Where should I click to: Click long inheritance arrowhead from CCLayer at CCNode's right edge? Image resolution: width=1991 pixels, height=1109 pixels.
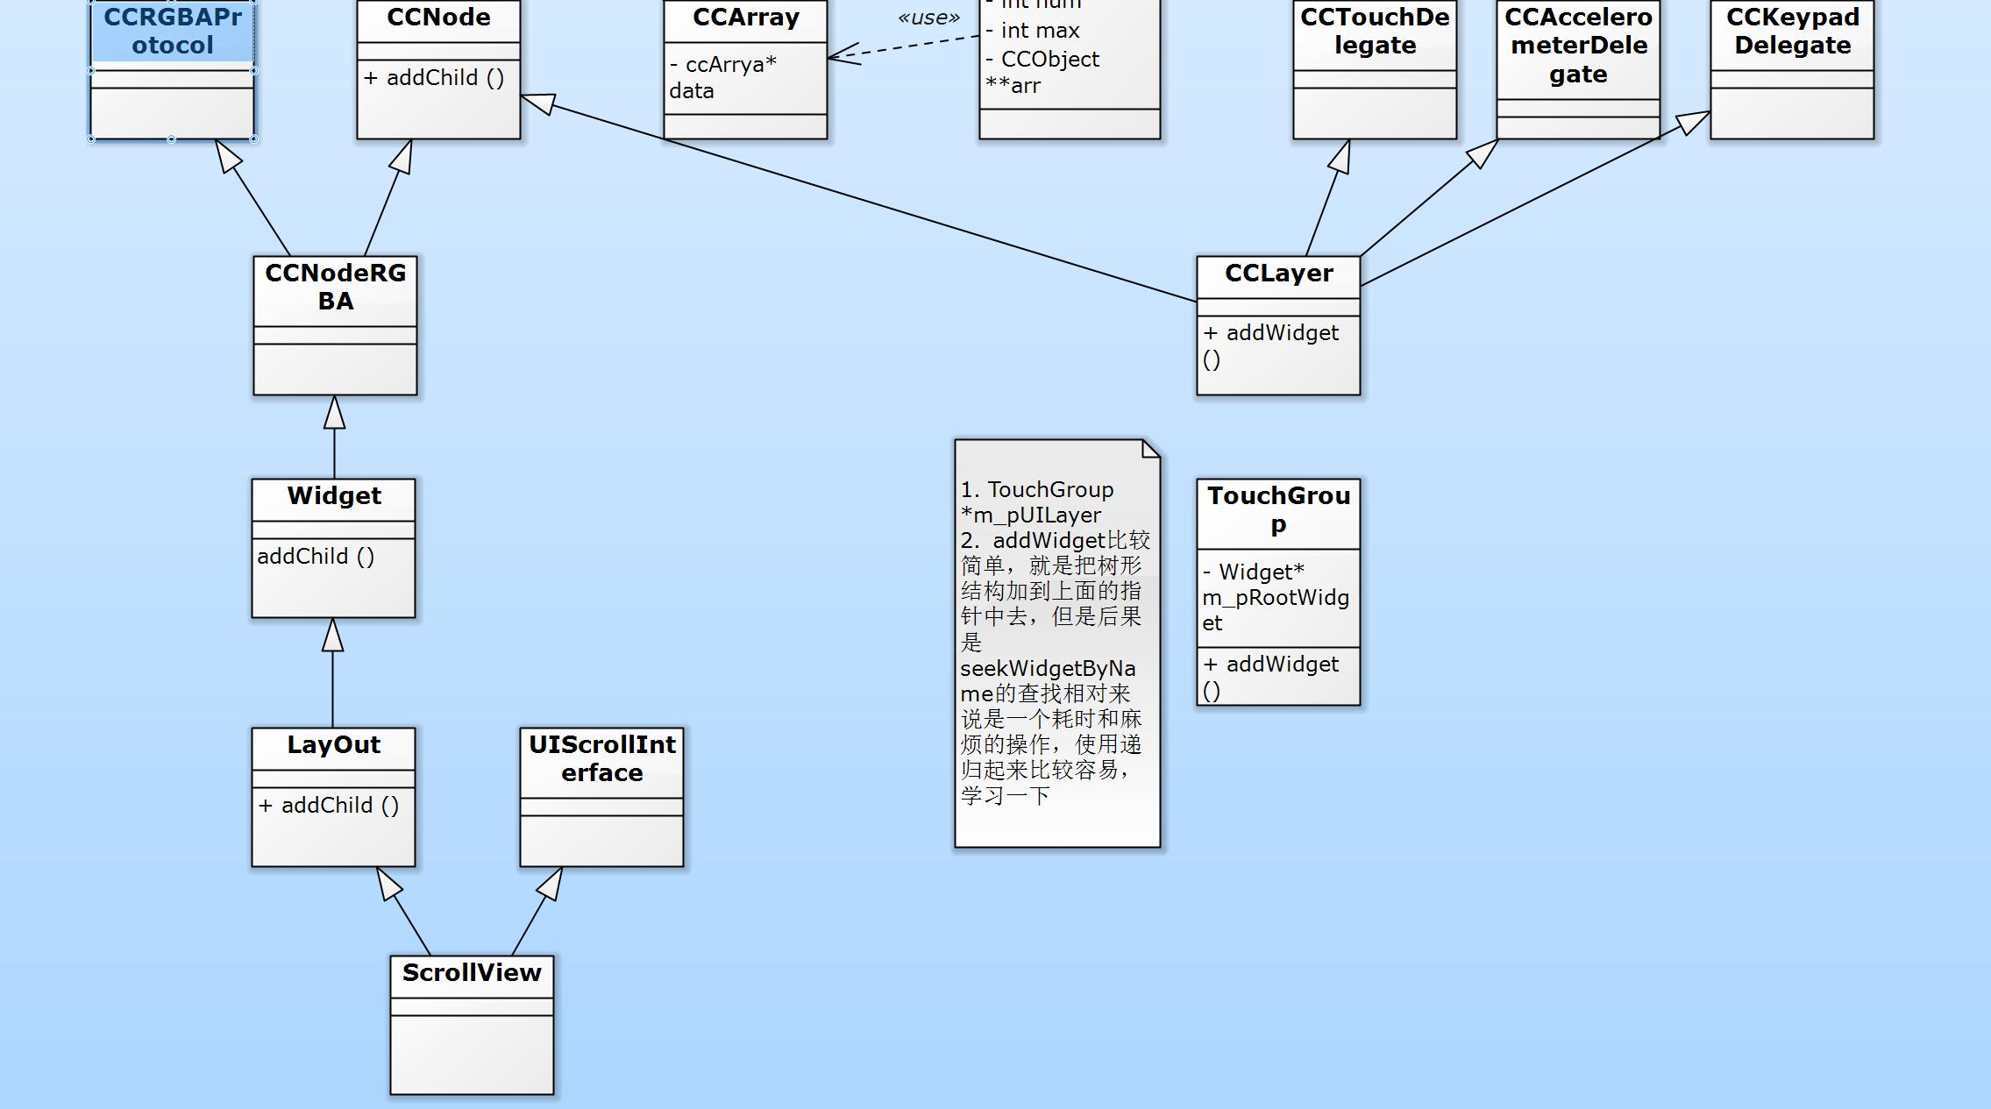(537, 103)
